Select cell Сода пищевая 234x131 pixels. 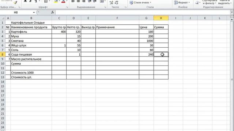click(x=31, y=55)
